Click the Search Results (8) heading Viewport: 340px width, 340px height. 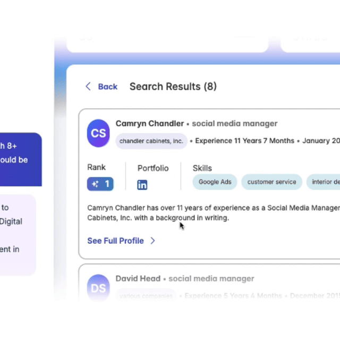tap(173, 87)
